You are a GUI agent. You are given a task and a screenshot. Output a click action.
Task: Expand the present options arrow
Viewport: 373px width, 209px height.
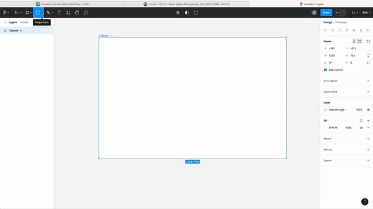click(x=357, y=13)
